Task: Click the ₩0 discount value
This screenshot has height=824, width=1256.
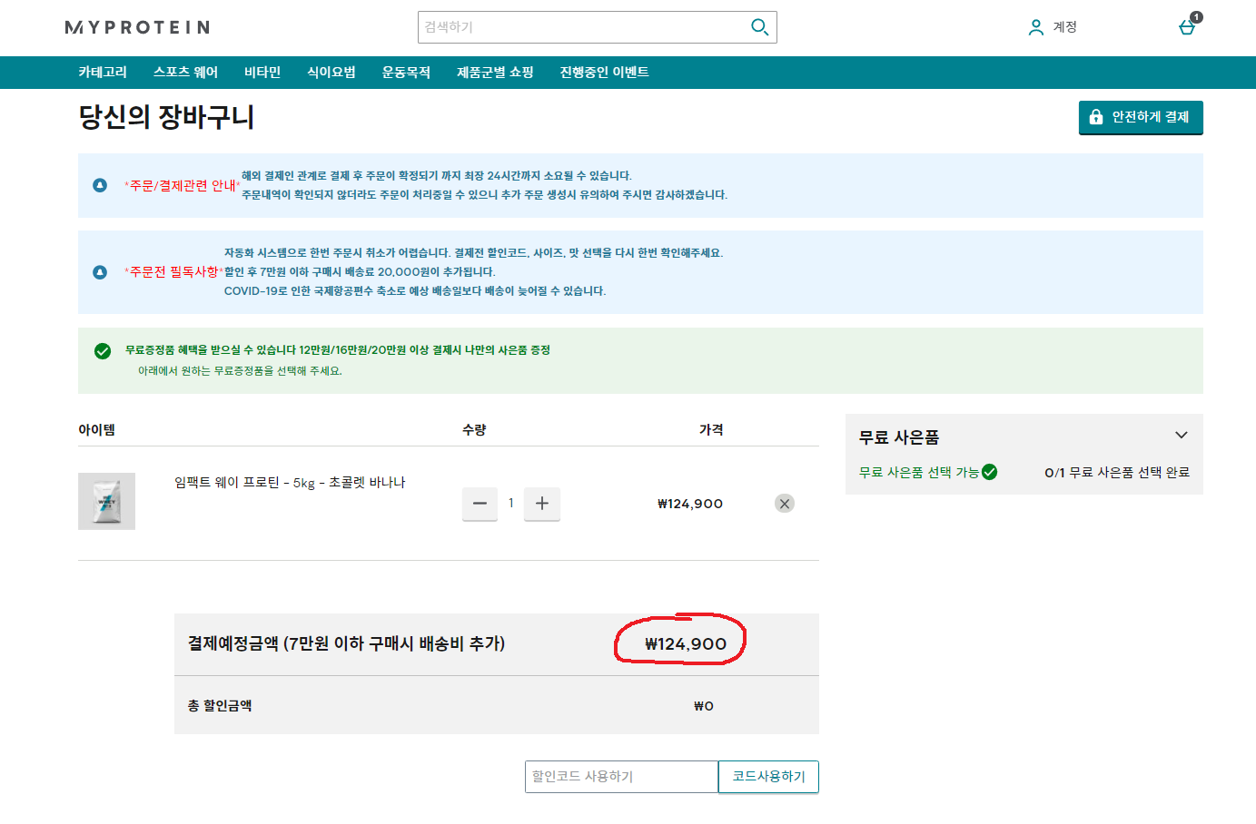Action: (704, 706)
